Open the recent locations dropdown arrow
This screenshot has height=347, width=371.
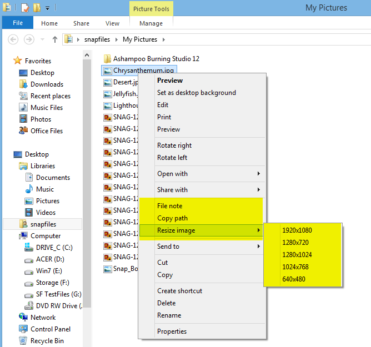point(43,39)
